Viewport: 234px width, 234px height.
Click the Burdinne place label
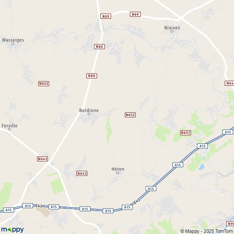[x=89, y=110]
